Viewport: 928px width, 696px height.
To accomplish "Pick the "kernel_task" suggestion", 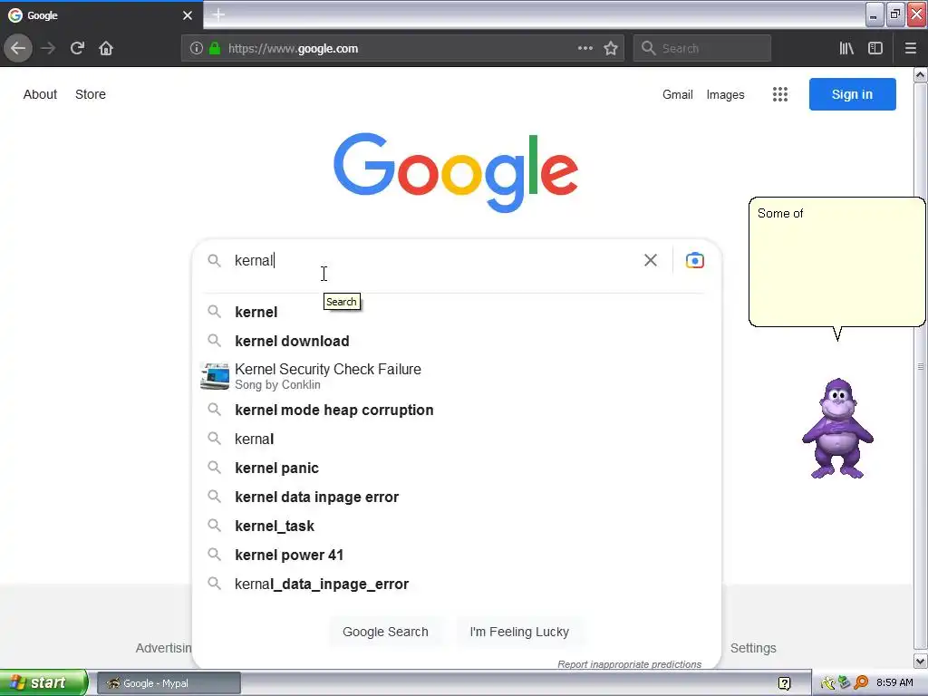I will point(455,527).
